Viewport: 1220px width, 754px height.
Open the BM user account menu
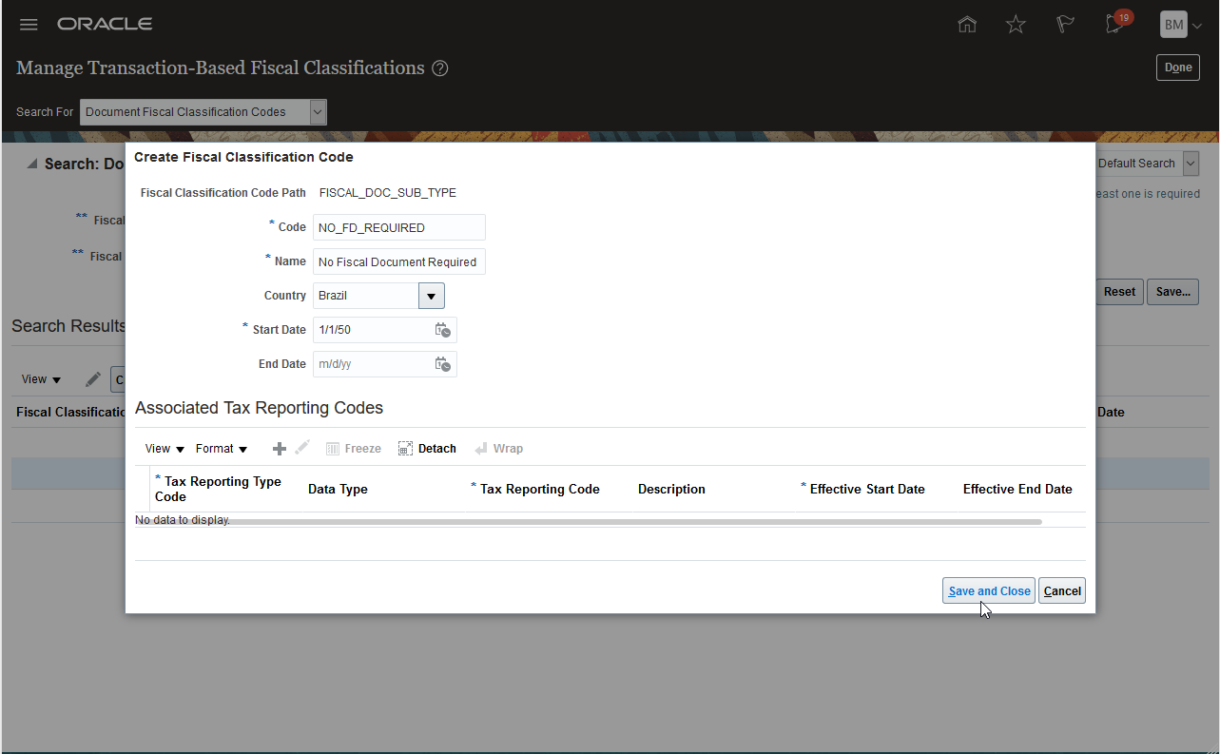(x=1180, y=25)
